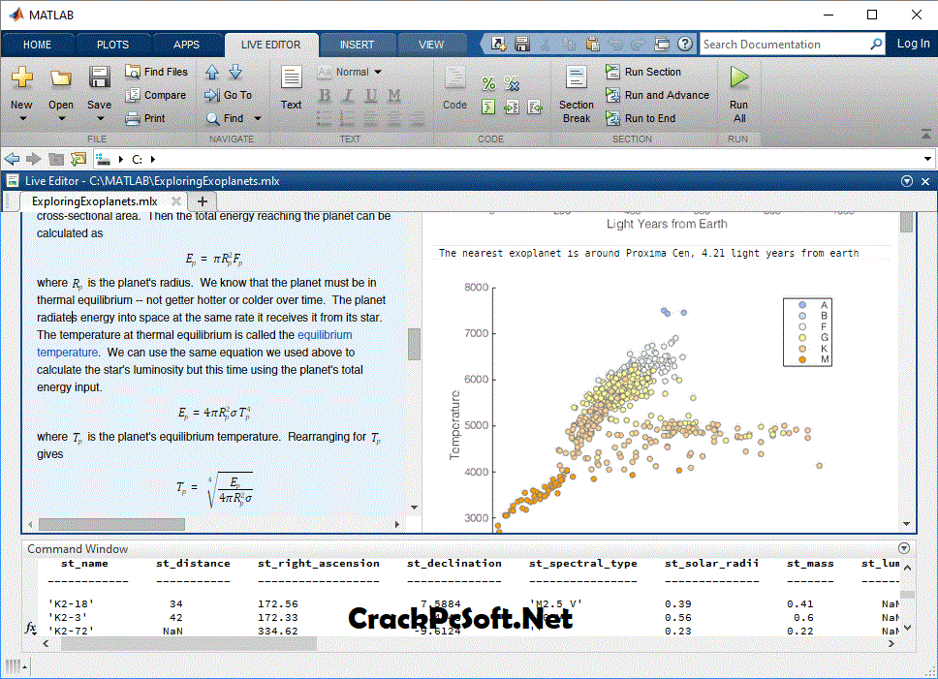Click the Find magnifier button
The width and height of the screenshot is (938, 679).
pyautogui.click(x=225, y=118)
